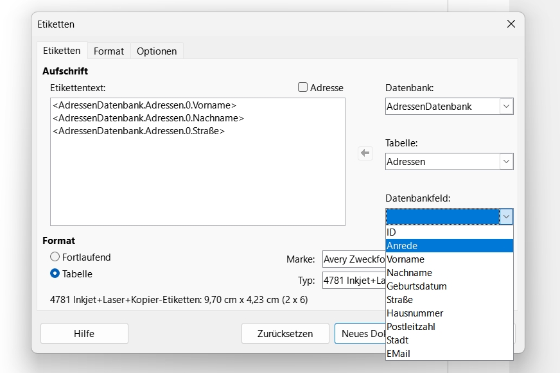Click the Vorname placeholder line in label text
Image resolution: width=560 pixels, height=373 pixels.
coord(144,105)
